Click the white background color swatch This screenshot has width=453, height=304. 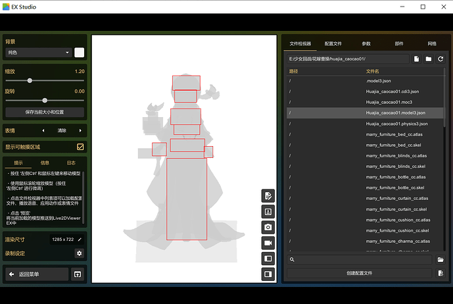click(79, 53)
